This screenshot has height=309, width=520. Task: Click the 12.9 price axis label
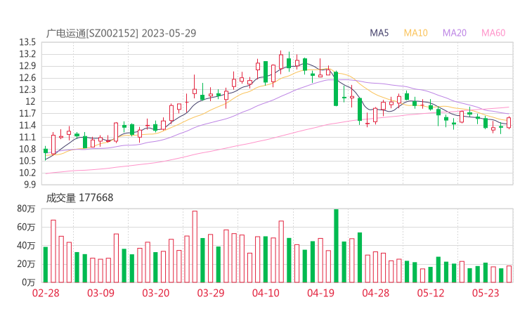pyautogui.click(x=27, y=66)
